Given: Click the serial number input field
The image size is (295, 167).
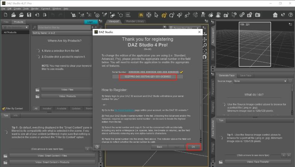Looking at the screenshot, I should [148, 77].
